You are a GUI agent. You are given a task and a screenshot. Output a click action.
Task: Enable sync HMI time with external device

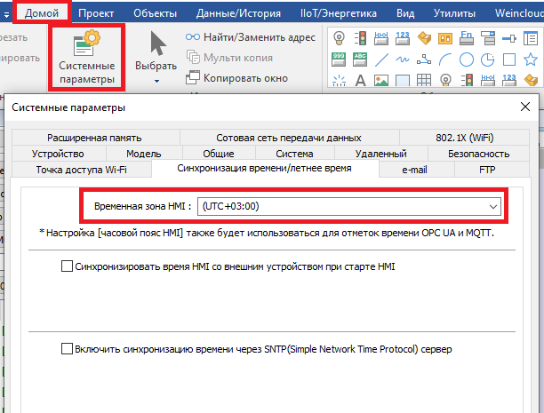pos(67,266)
